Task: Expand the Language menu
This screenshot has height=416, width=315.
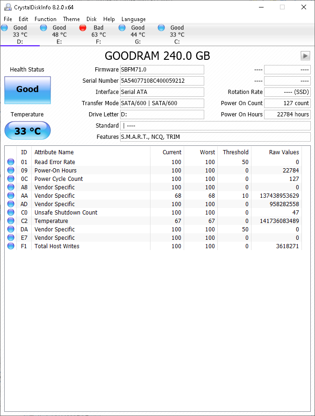Action: tap(134, 19)
